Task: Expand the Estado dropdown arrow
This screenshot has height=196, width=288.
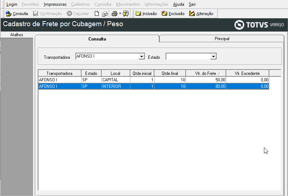Action: 213,57
